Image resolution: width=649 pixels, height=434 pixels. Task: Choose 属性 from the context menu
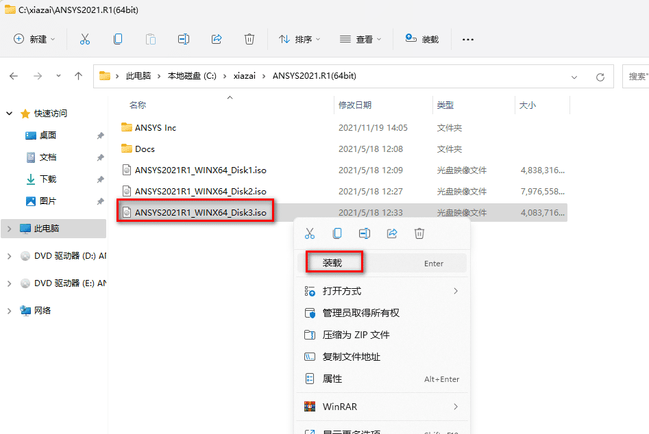click(x=332, y=379)
